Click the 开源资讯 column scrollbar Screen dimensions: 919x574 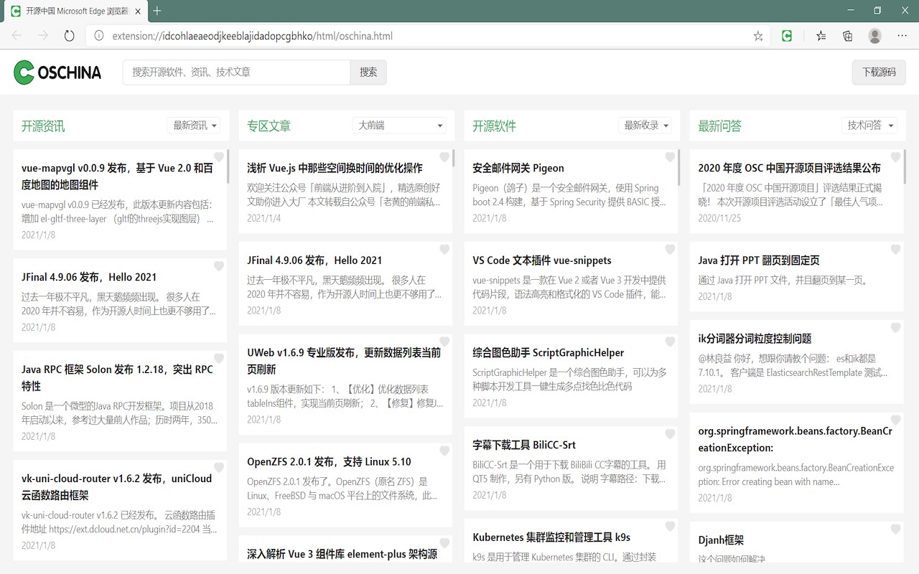[x=228, y=166]
